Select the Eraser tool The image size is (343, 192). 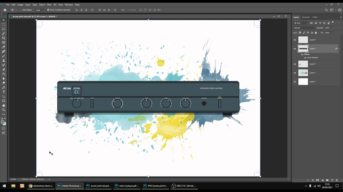(x=3, y=69)
